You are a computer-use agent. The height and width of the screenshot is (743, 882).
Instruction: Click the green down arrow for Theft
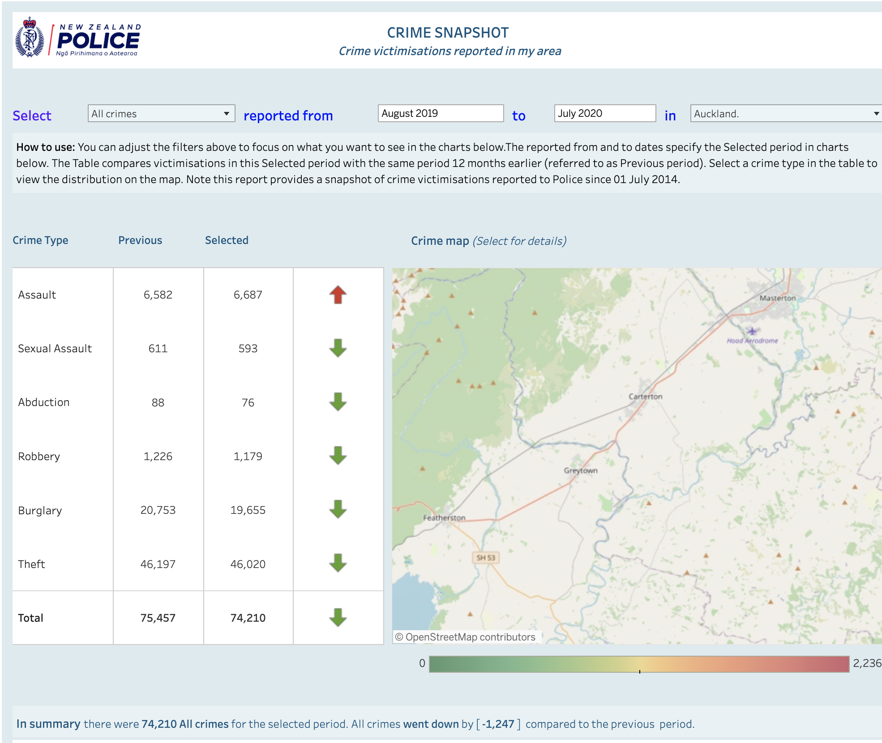(338, 563)
